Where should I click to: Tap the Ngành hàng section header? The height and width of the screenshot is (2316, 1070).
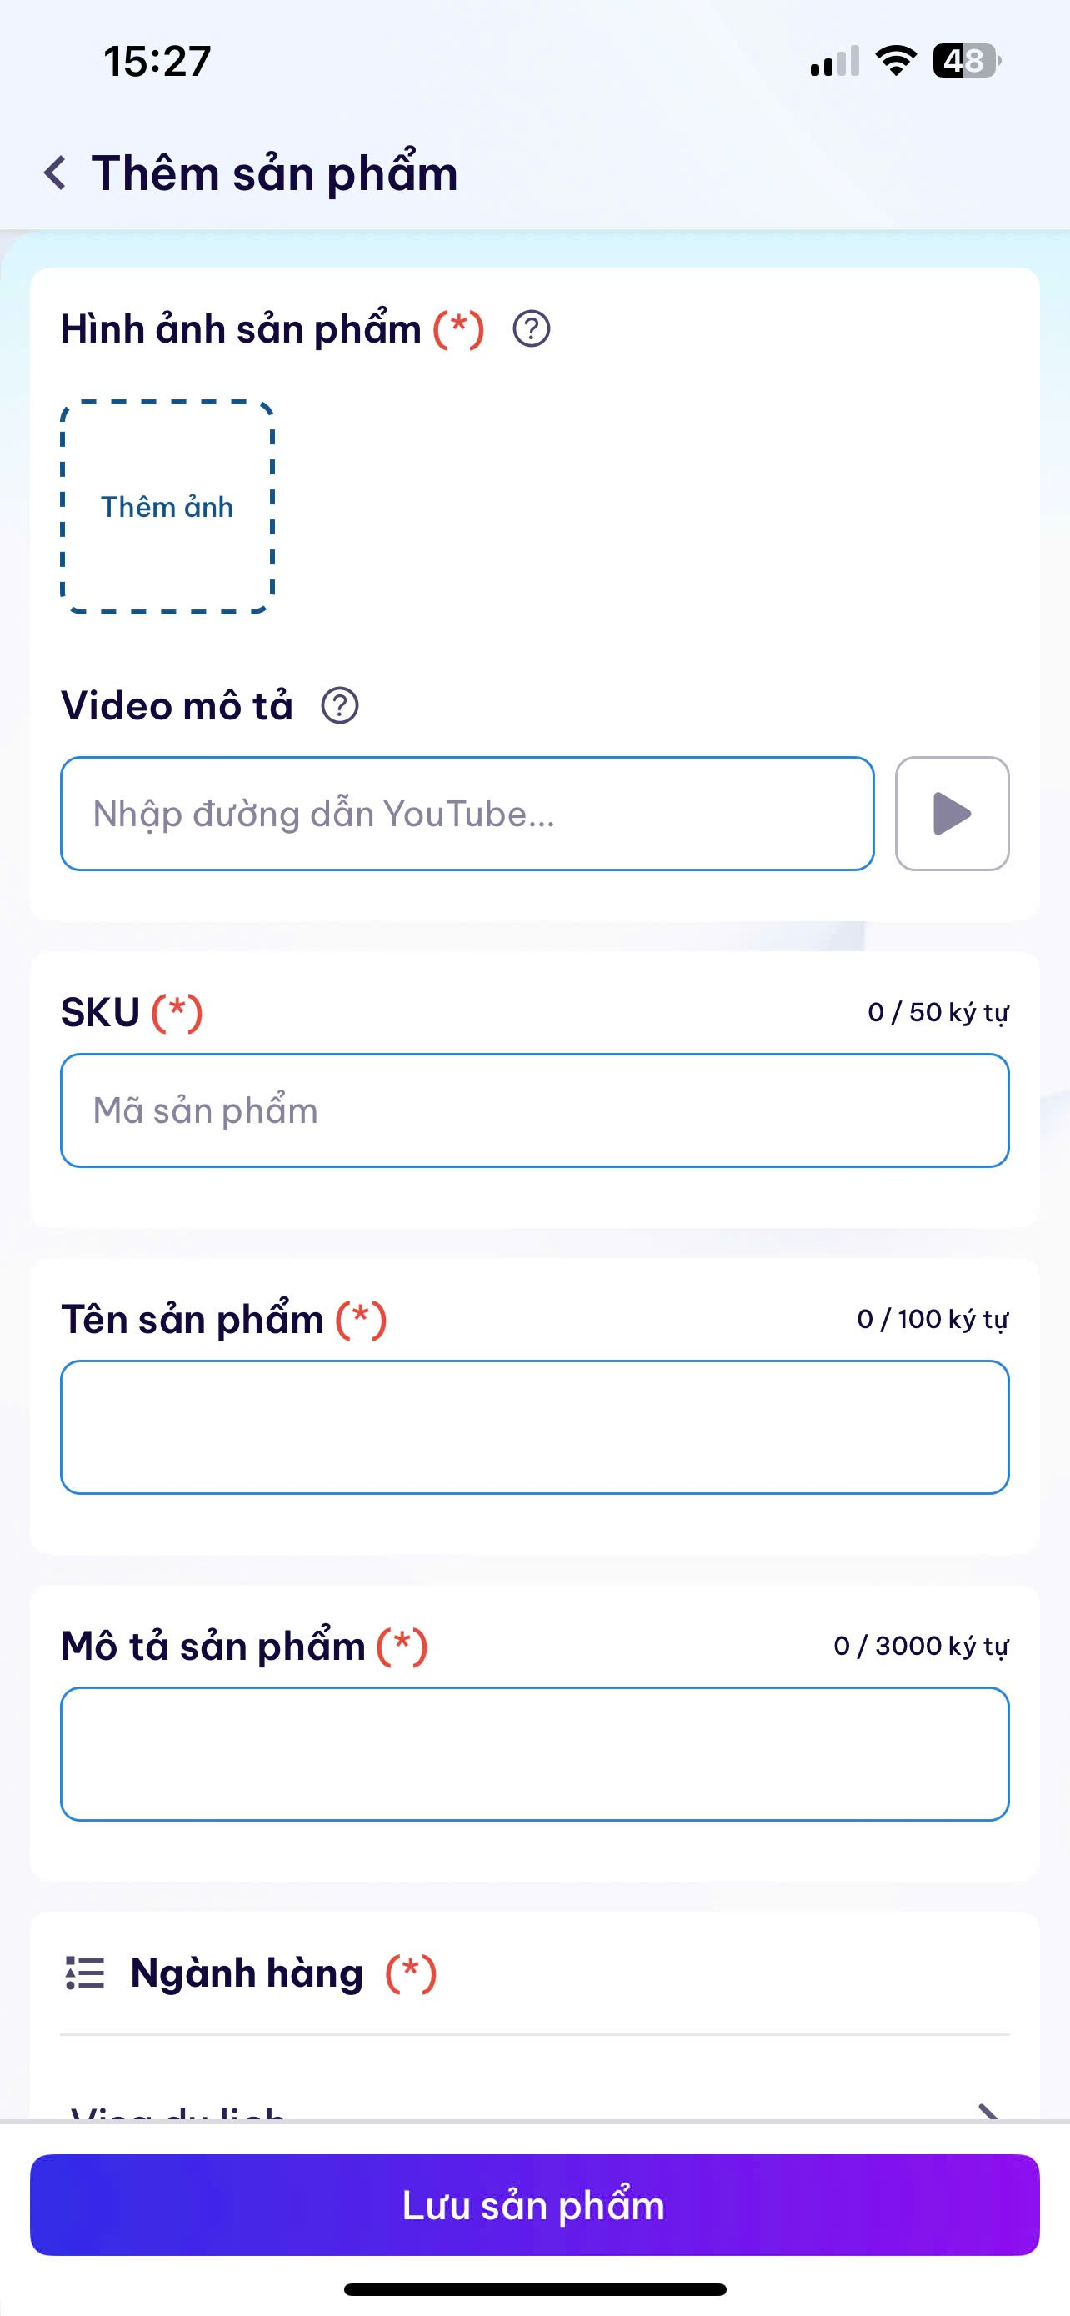click(x=247, y=1973)
